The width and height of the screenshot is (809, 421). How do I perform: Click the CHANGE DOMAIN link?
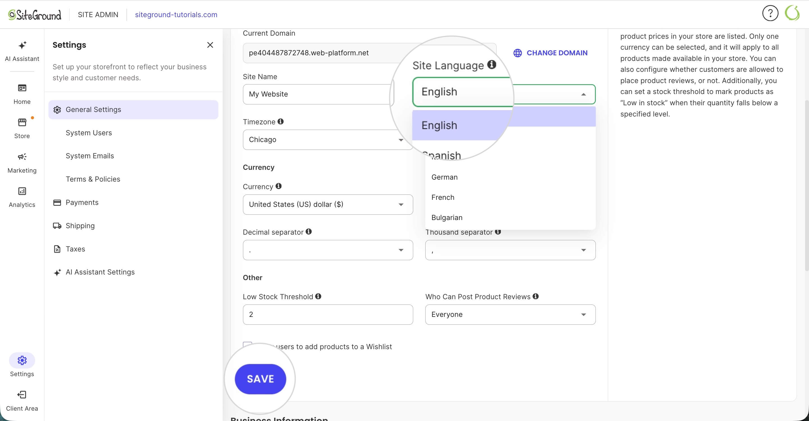point(551,53)
